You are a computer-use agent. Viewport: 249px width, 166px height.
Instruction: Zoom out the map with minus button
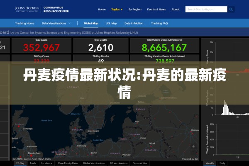pyautogui.click(x=193, y=152)
